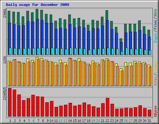
Task: Click the green weekend day label 13
Action: (x=65, y=121)
